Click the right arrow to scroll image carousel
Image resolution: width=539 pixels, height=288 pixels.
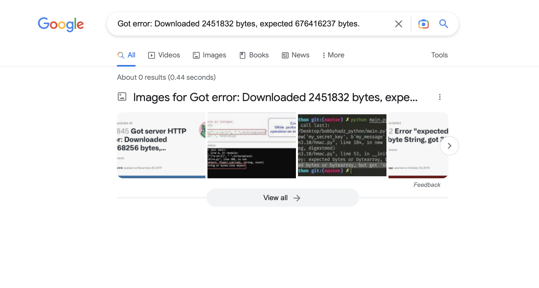pos(449,146)
